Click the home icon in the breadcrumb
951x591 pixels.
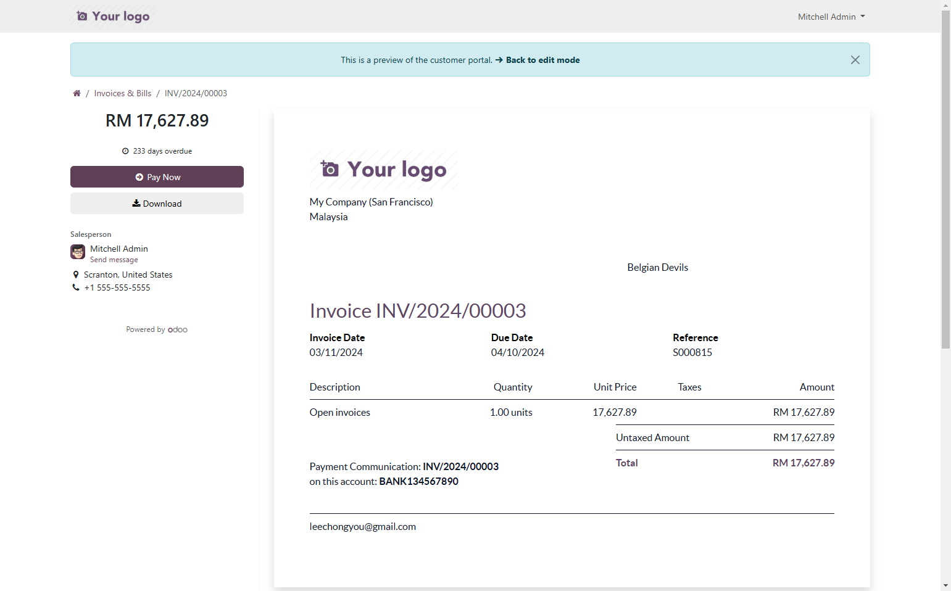click(77, 93)
